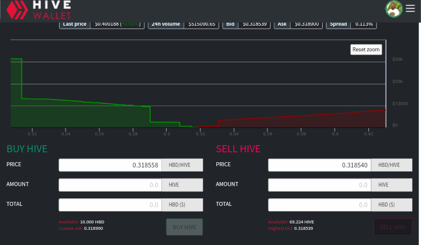Click lowest ask value 0.318900
The height and width of the screenshot is (245, 421).
click(x=94, y=229)
